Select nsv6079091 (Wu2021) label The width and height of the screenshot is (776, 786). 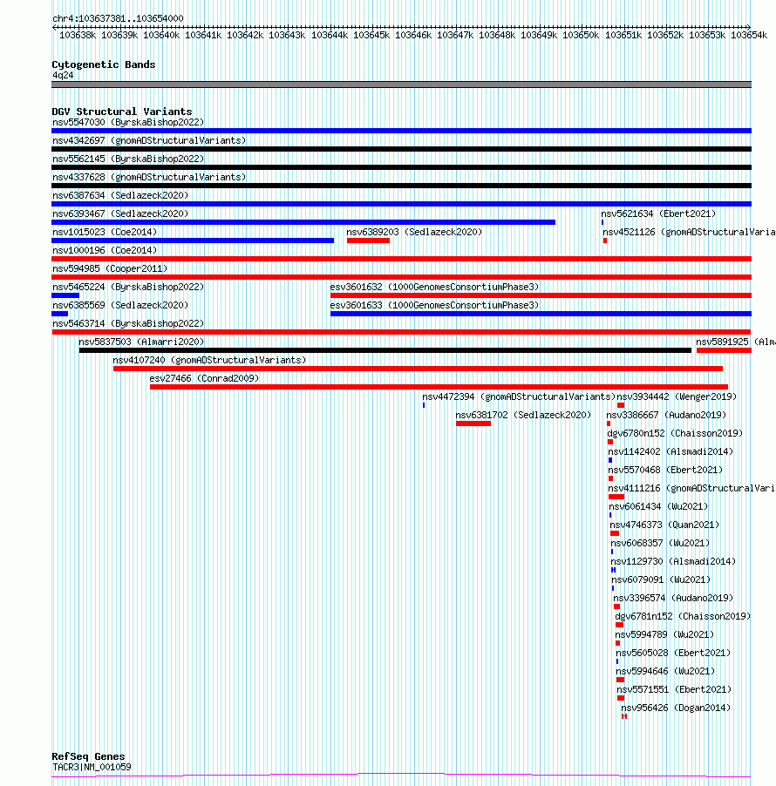point(661,580)
